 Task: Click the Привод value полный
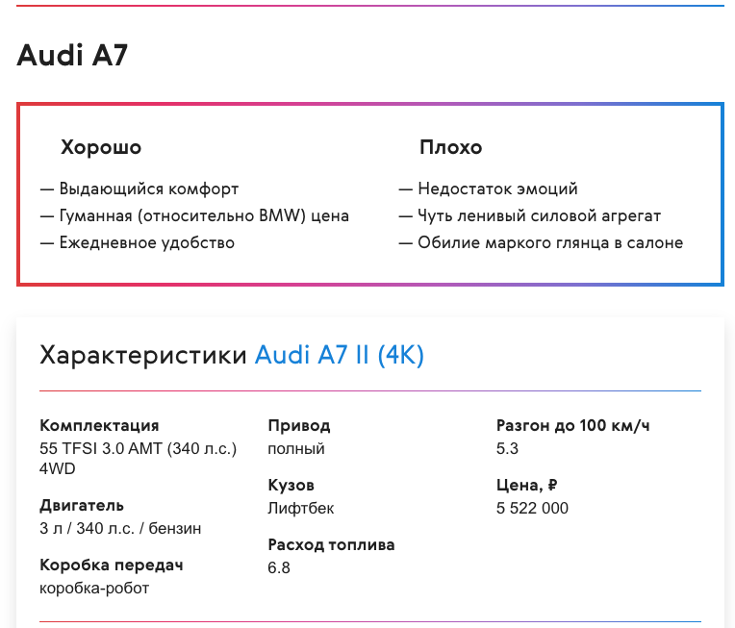coord(296,449)
